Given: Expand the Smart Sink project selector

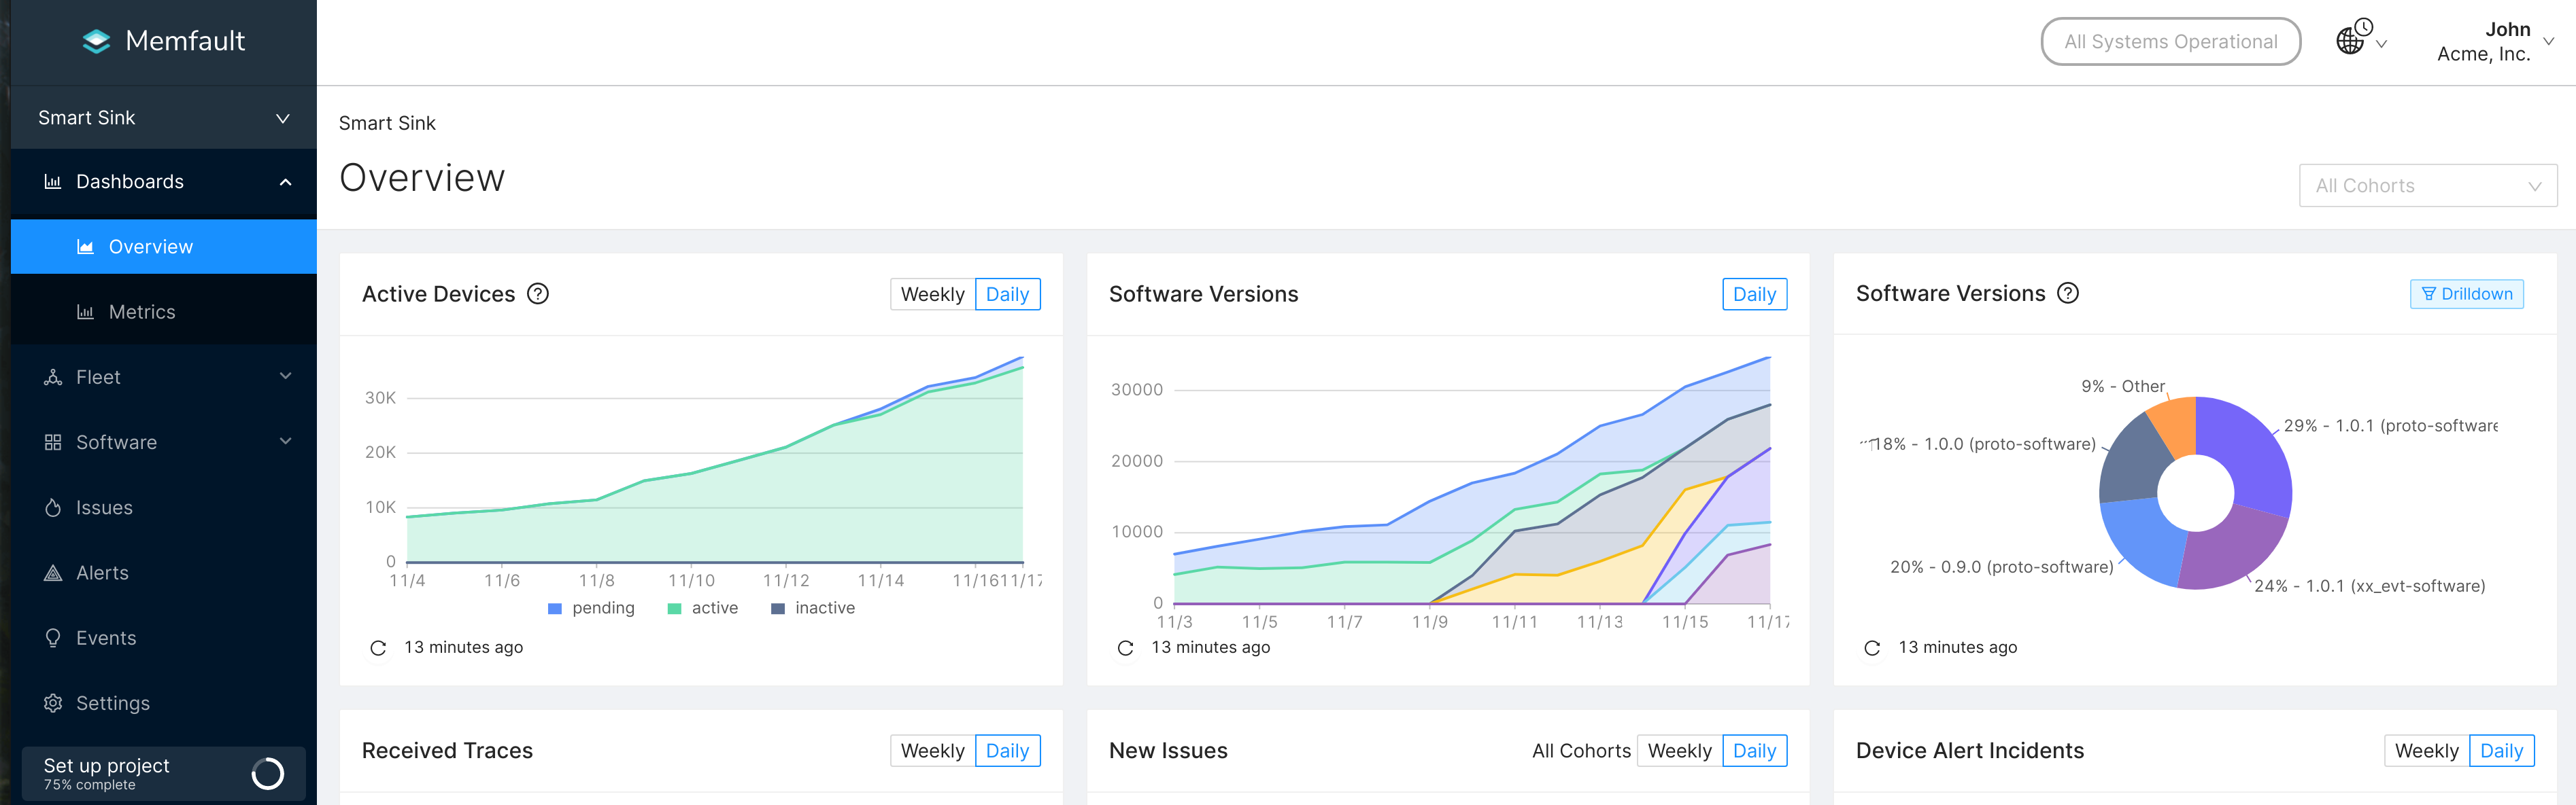Looking at the screenshot, I should click(x=163, y=117).
